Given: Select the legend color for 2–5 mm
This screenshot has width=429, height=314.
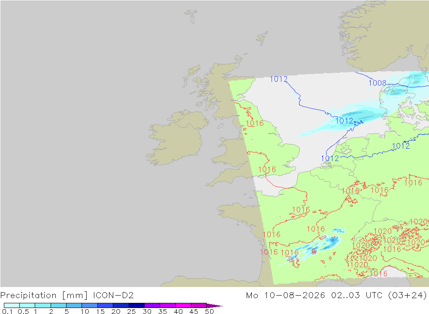Looking at the screenshot, I should tap(58, 305).
